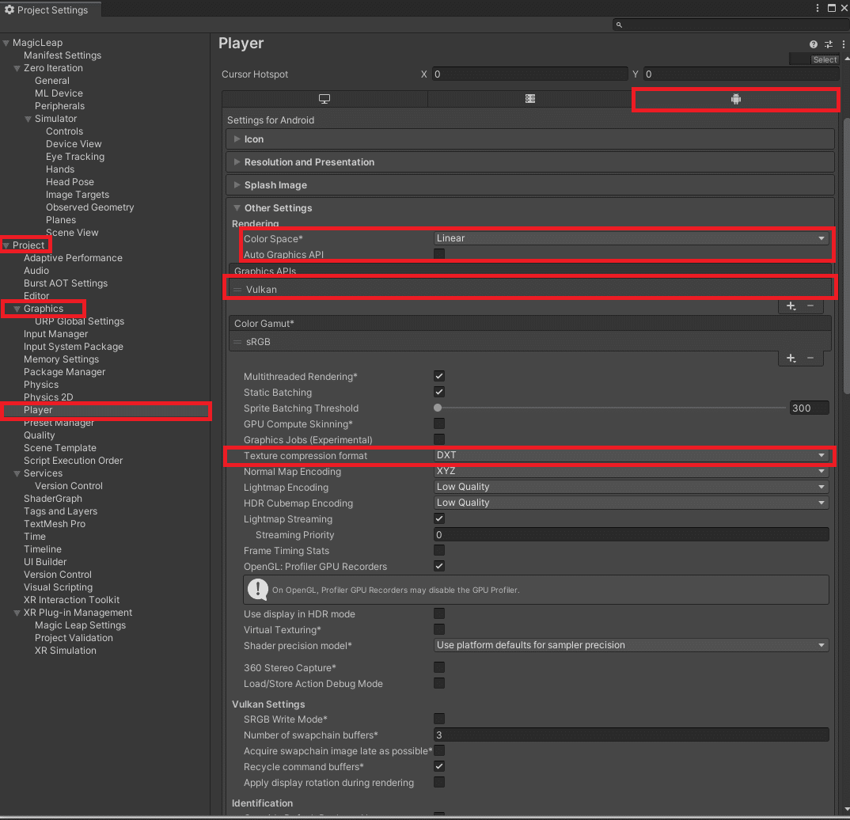Remove Color Gamut entry with minus button
This screenshot has height=820, width=850.
[x=810, y=359]
